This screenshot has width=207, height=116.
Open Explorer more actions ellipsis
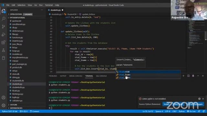click(x=42, y=10)
